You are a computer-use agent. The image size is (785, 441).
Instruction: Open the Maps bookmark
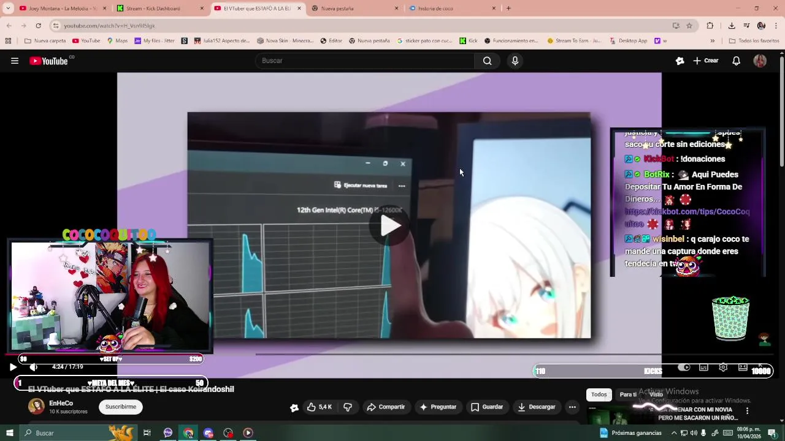point(117,41)
